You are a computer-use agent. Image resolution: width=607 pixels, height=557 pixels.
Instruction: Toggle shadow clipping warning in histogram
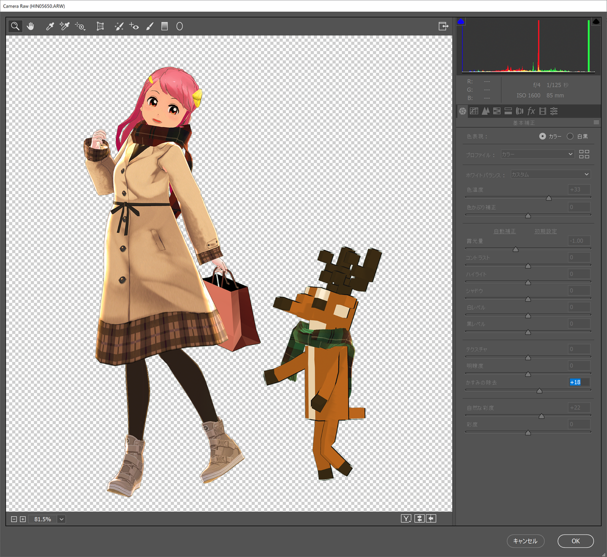coord(460,21)
